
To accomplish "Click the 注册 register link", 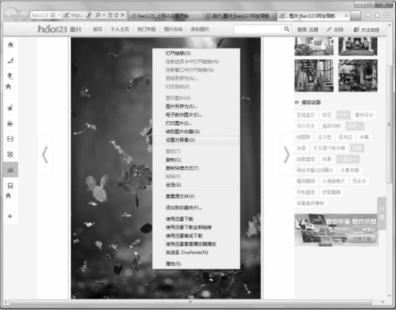I will [x=313, y=29].
